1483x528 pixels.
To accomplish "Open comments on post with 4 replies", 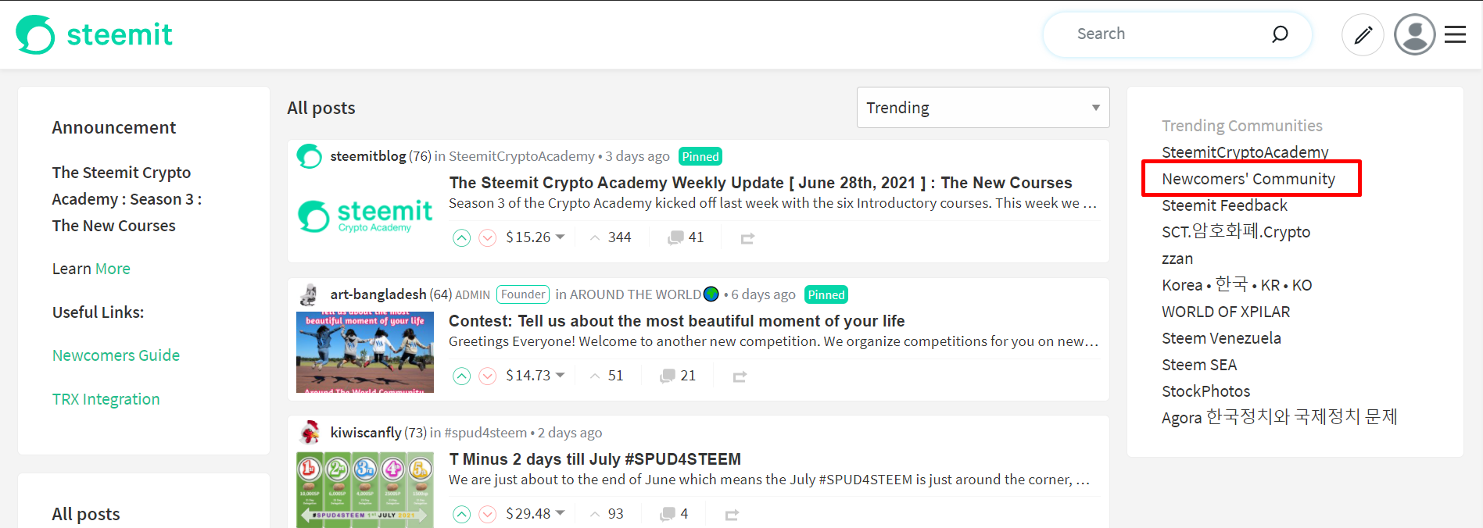I will tap(674, 514).
